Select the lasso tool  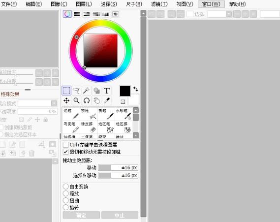[x=77, y=91]
